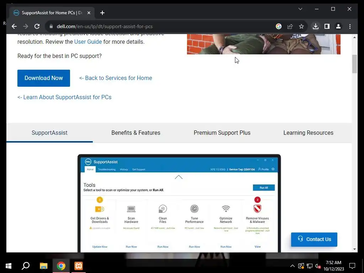This screenshot has height=273, width=364.
Task: Click the Contact Us button
Action: pos(314,239)
